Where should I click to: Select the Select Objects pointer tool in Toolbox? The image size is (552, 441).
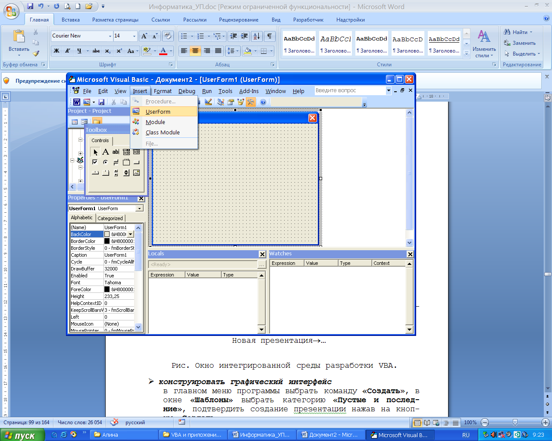click(x=95, y=152)
